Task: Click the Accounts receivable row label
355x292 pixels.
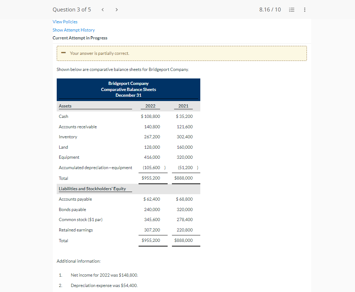Action: (78, 127)
